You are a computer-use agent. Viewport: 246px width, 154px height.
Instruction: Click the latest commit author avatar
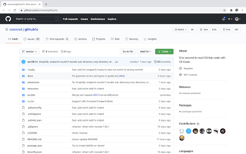(23, 62)
